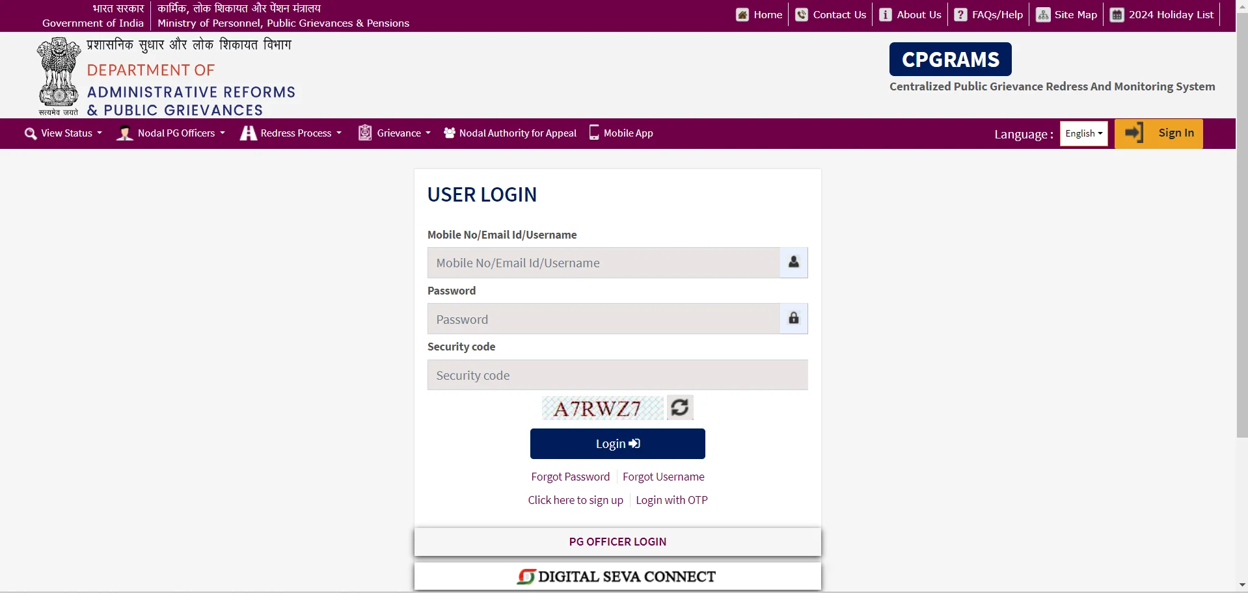Viewport: 1248px width, 593px height.
Task: Open the Redress Process dropdown menu
Action: (x=291, y=133)
